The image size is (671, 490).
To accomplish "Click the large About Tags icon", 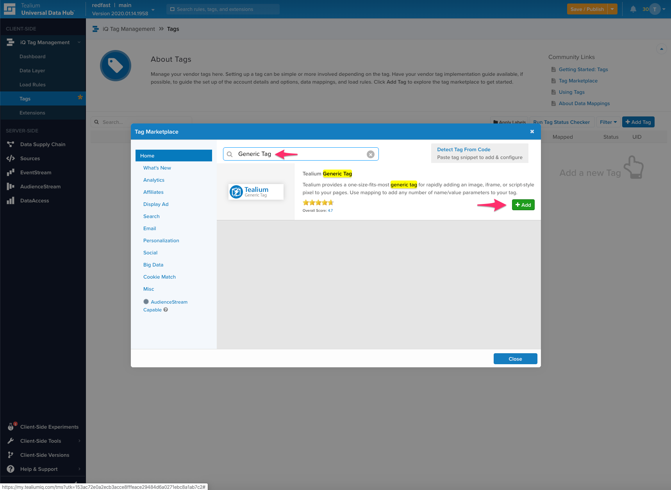I will point(116,66).
